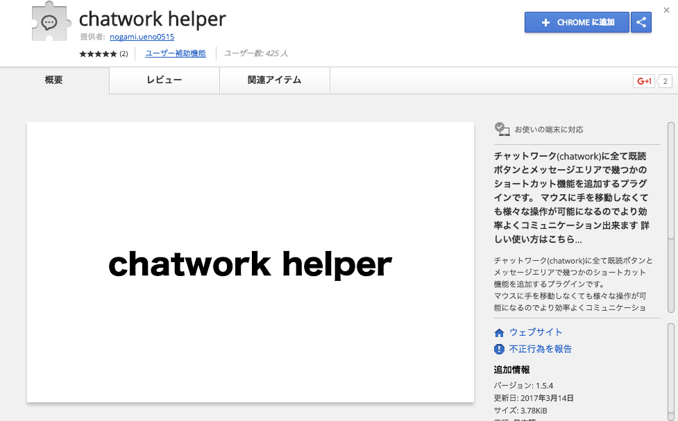Click the five-star rating
This screenshot has width=678, height=421.
[x=98, y=53]
